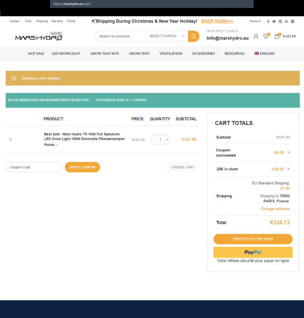Share on LinkedIn icon

pos(286,21)
